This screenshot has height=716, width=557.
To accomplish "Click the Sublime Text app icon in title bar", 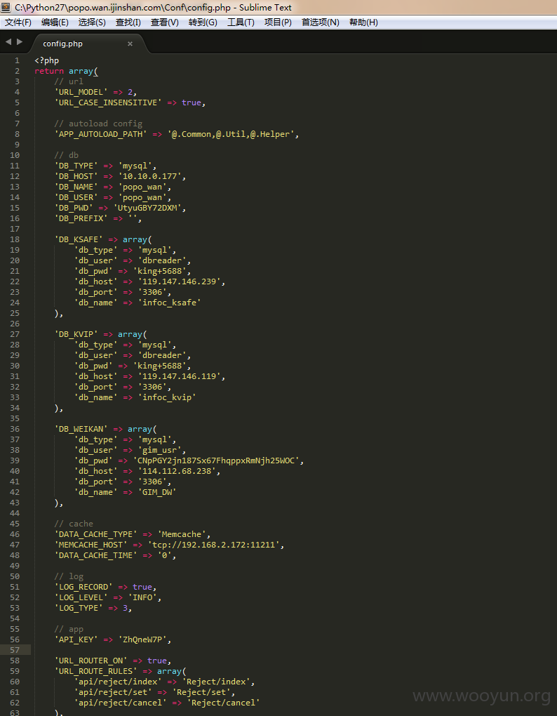I will pos(6,7).
